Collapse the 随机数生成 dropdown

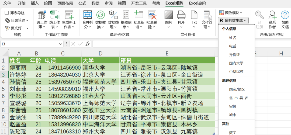(233, 20)
